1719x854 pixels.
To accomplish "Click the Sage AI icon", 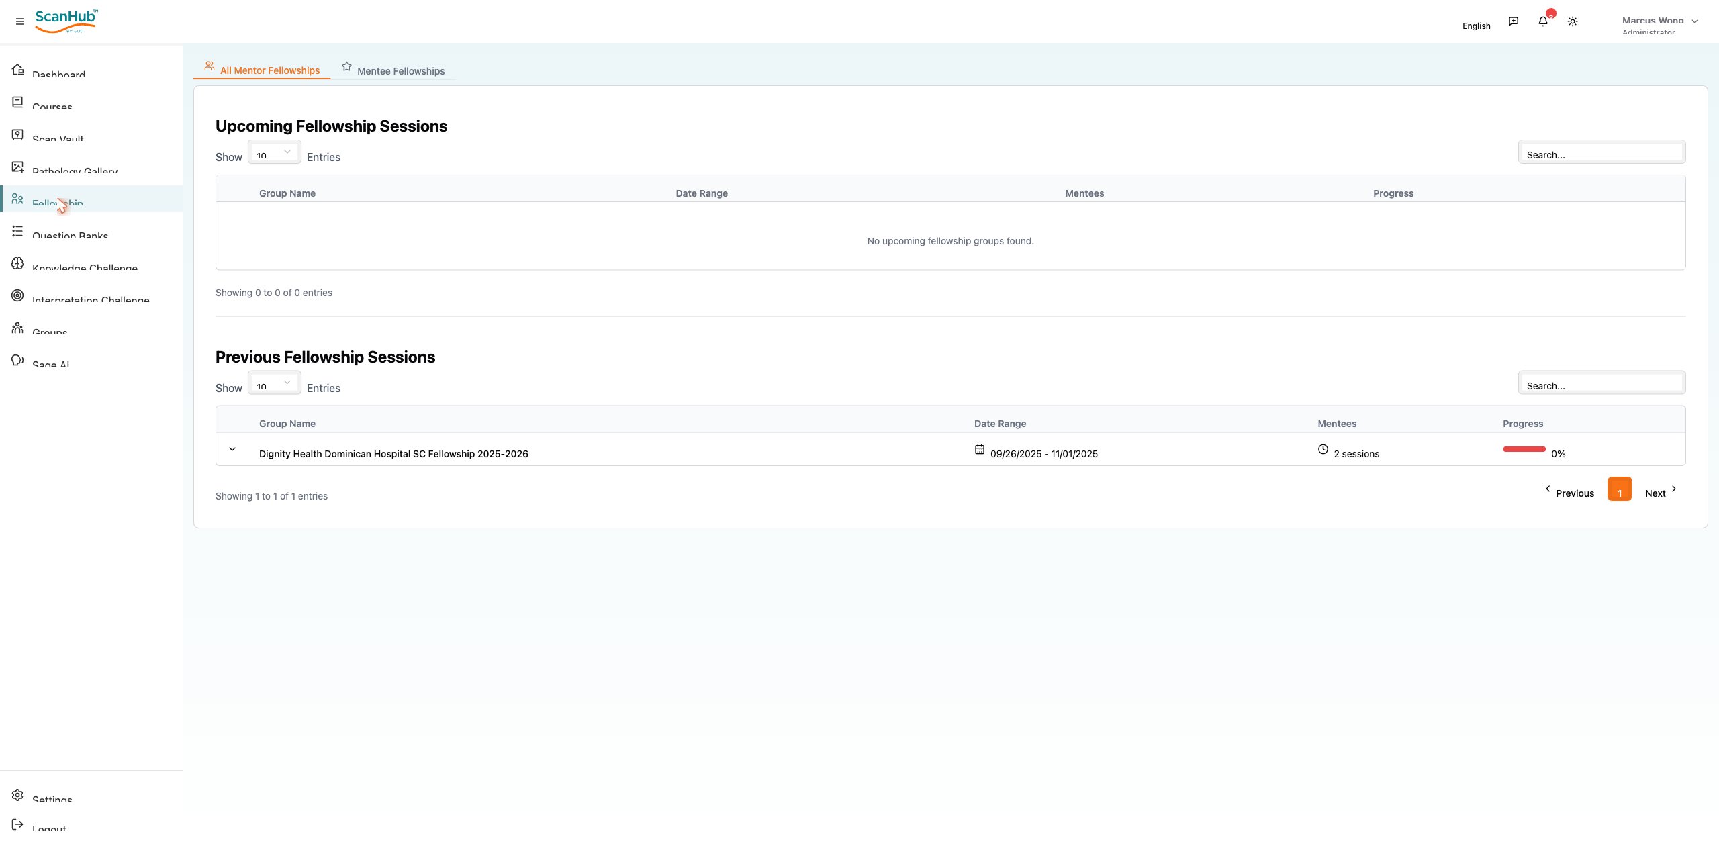I will (x=17, y=360).
